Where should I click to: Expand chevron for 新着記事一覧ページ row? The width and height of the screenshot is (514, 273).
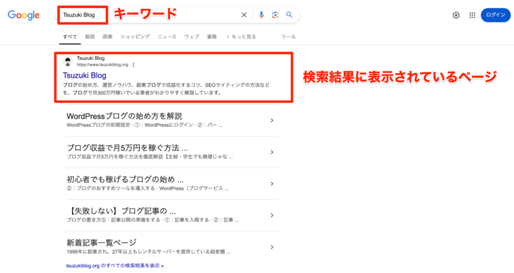[x=272, y=247]
